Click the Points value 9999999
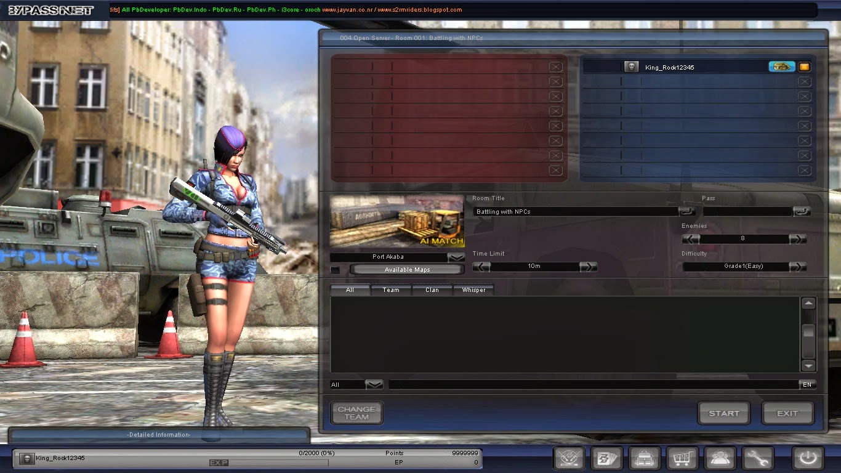This screenshot has height=473, width=841. pyautogui.click(x=465, y=453)
